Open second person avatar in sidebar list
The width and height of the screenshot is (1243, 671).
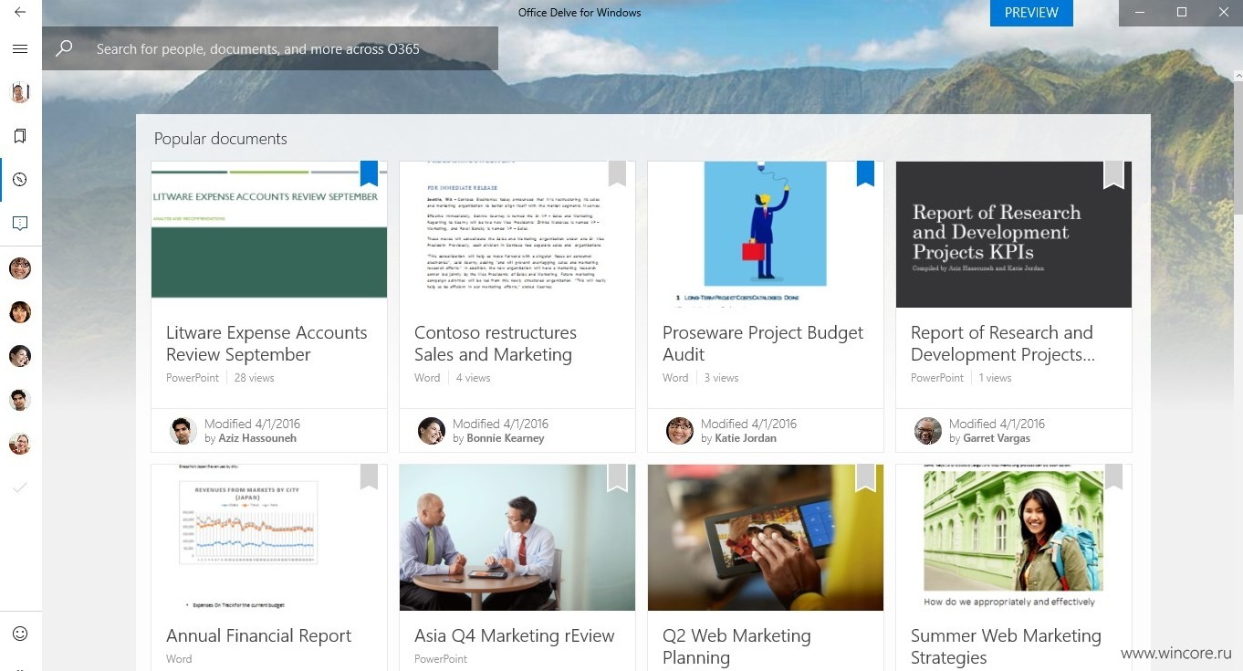(x=20, y=312)
